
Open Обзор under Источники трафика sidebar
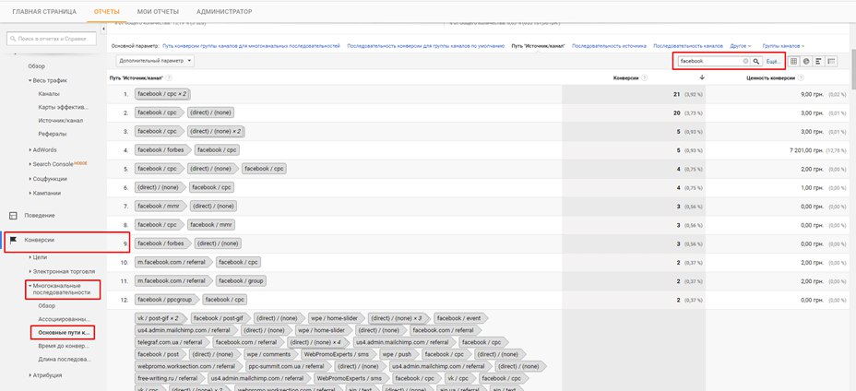tap(37, 66)
